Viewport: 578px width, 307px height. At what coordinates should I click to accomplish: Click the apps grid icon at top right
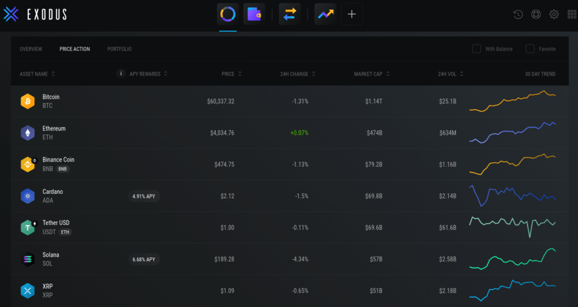point(572,14)
